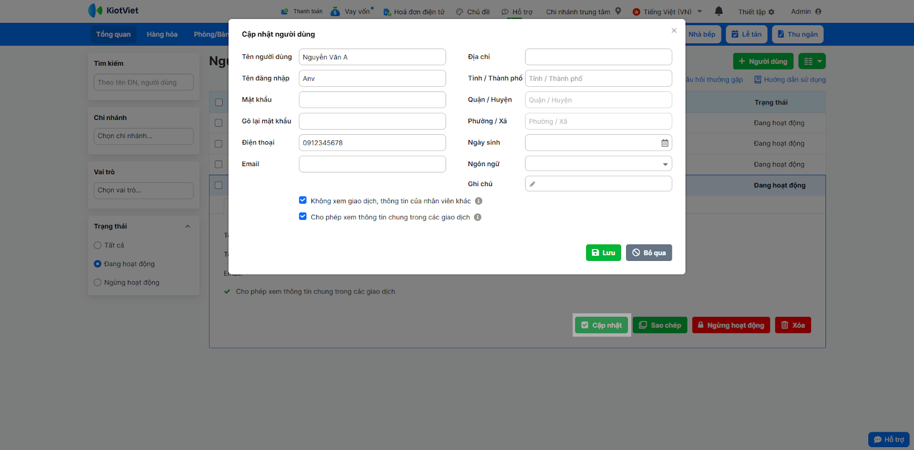
Task: Focus the Tên người dùng field
Action: 372,57
